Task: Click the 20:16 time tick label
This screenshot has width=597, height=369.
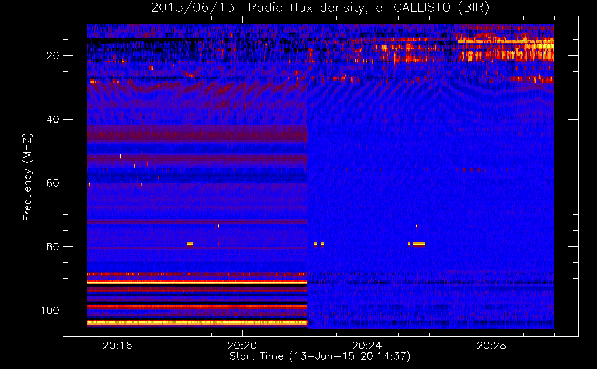Action: pos(117,345)
